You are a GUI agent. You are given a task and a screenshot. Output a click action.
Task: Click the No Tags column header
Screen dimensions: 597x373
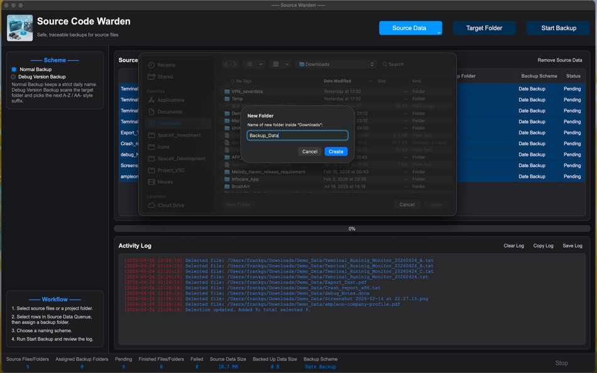click(x=244, y=81)
